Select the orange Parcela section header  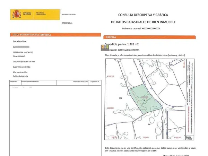click(x=112, y=37)
